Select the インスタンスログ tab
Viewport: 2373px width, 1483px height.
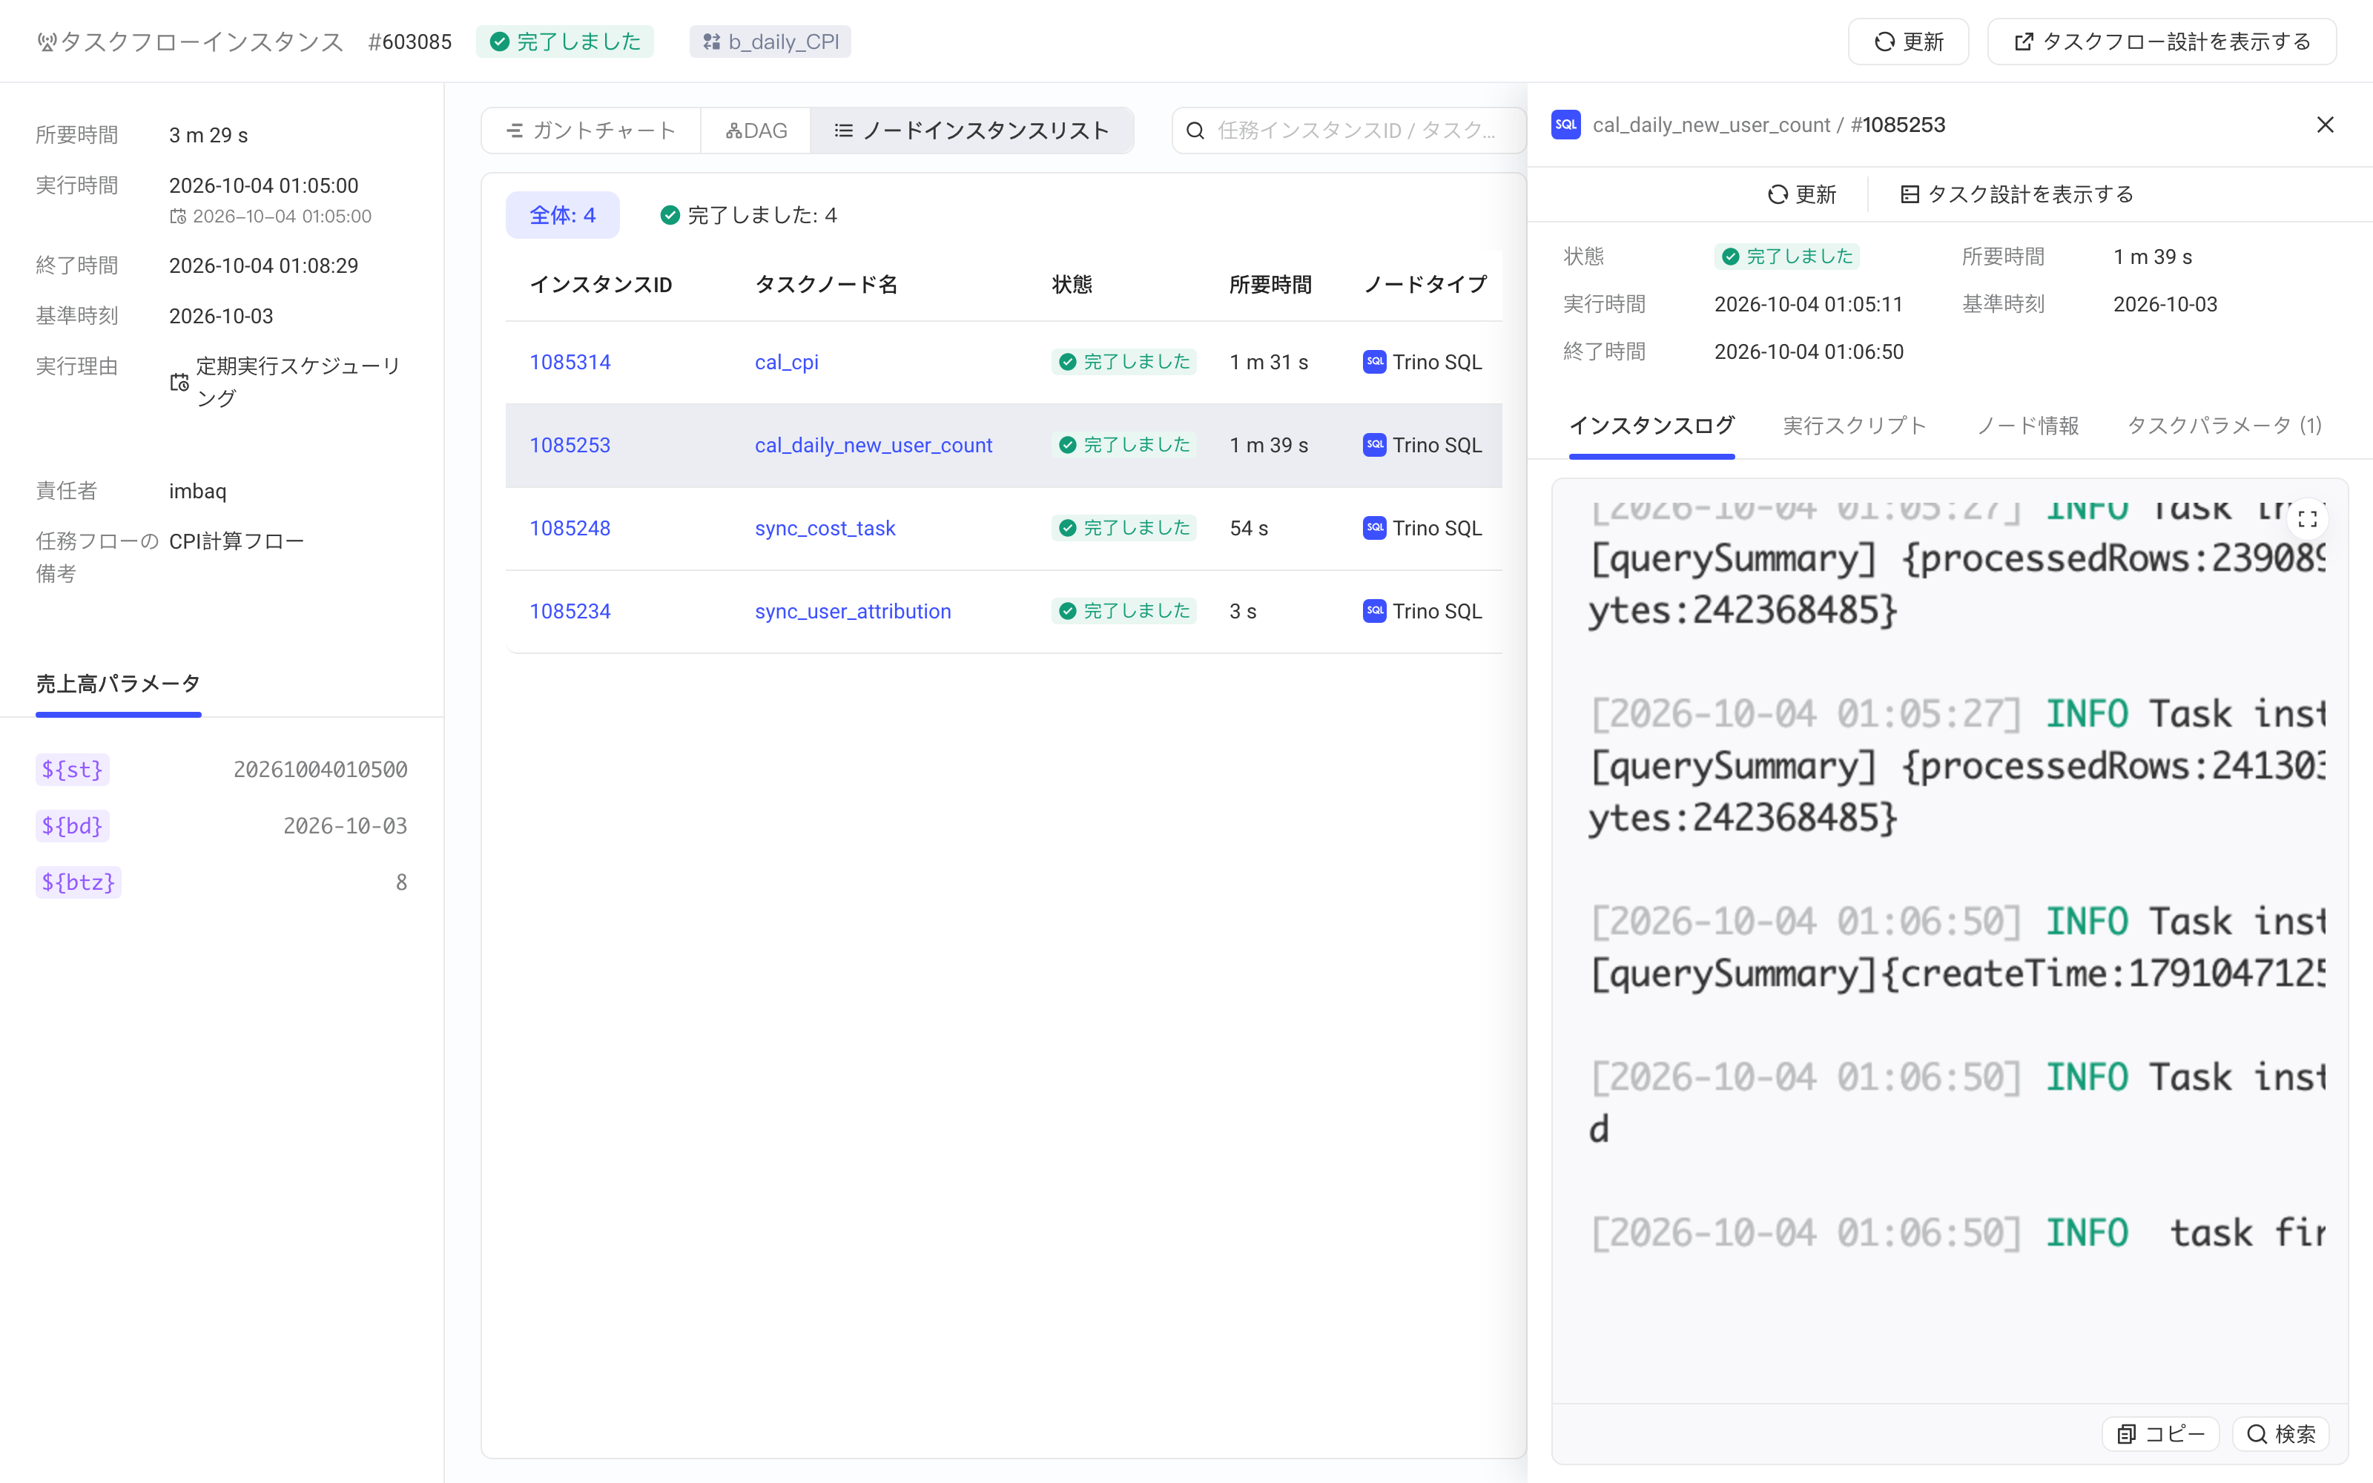[x=1651, y=426]
